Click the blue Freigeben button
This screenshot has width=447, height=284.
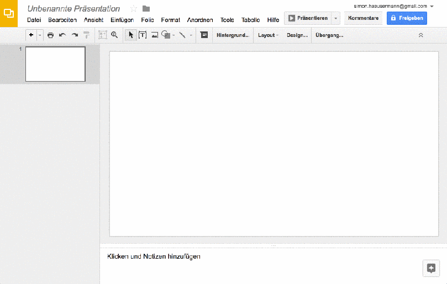click(407, 18)
